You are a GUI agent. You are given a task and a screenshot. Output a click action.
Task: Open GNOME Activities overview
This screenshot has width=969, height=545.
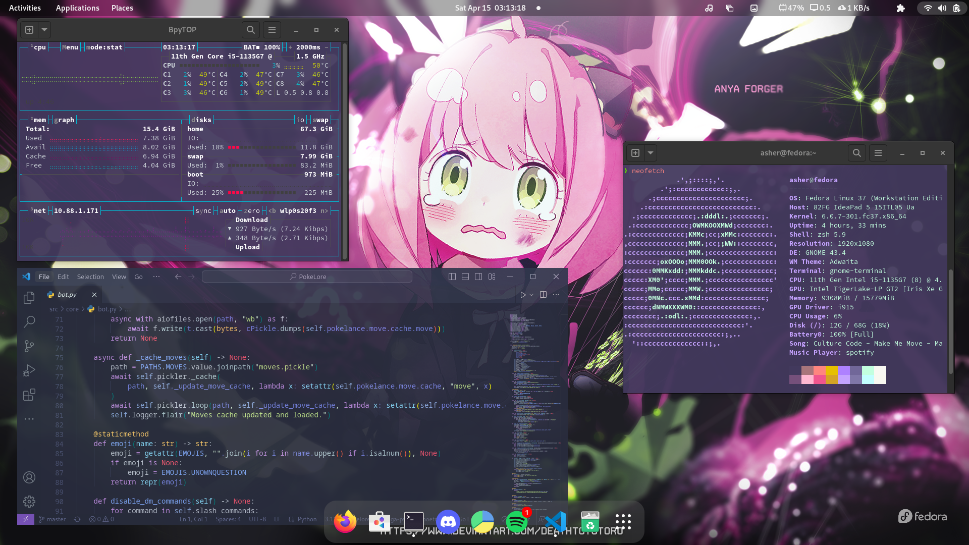25,8
